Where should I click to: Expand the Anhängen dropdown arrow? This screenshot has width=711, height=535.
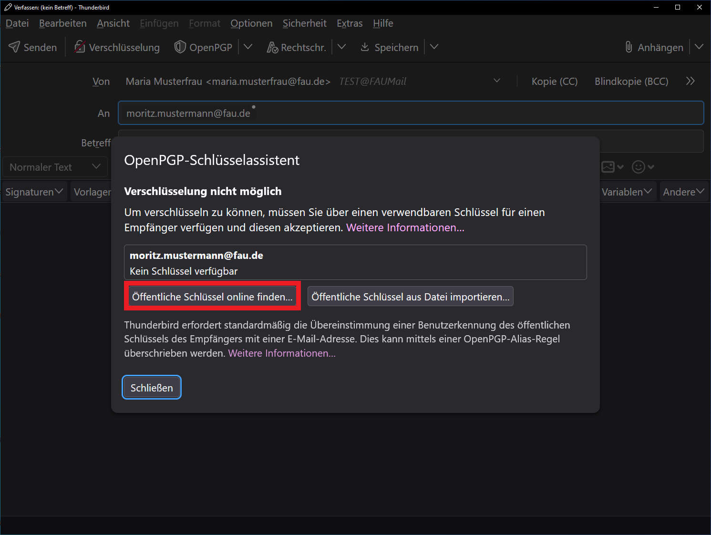coord(699,47)
